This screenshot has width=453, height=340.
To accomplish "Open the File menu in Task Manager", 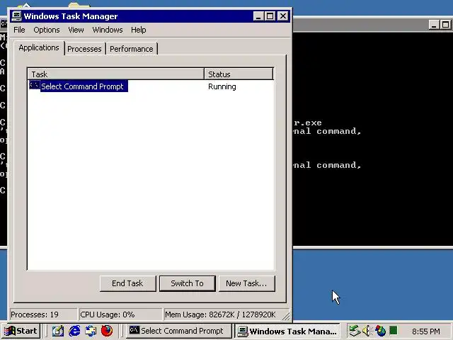I will pyautogui.click(x=19, y=30).
